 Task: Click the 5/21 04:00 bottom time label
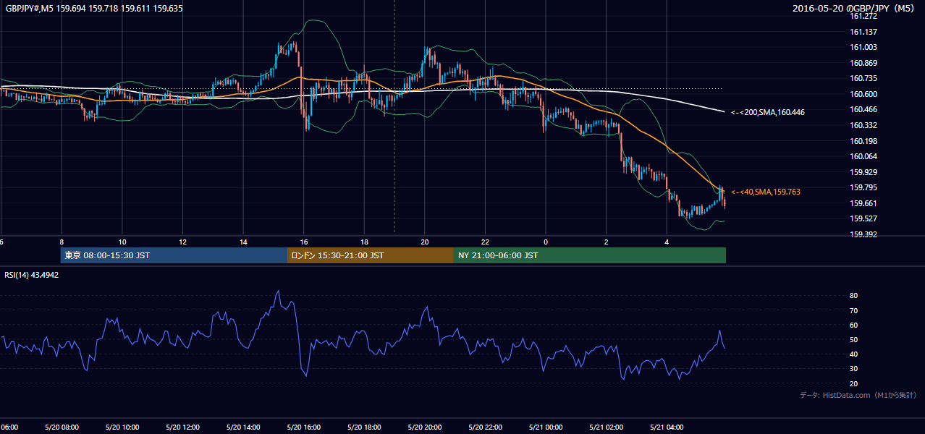[x=667, y=427]
